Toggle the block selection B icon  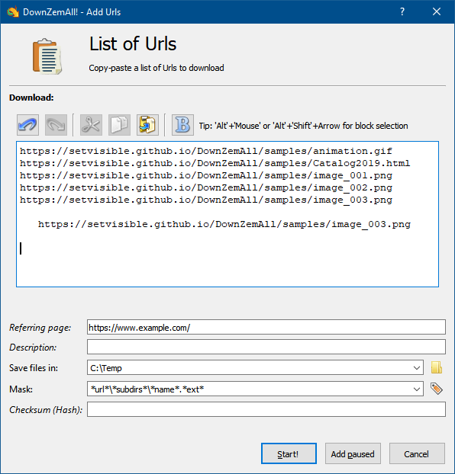point(183,125)
